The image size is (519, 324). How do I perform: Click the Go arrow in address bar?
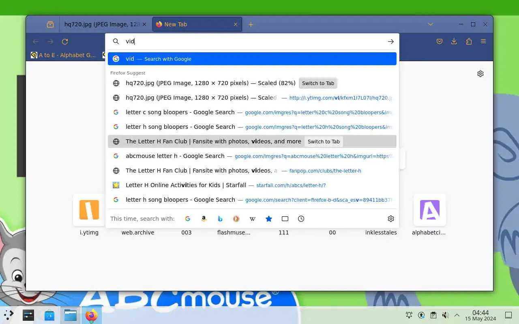(390, 41)
